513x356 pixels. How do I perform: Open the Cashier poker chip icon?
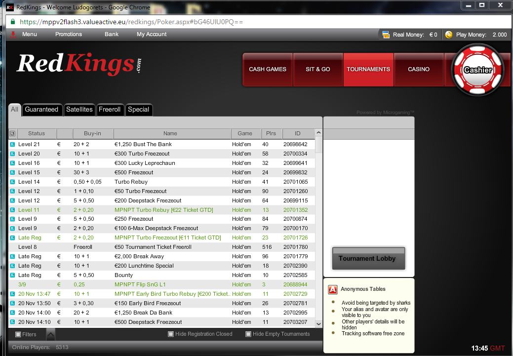click(477, 70)
